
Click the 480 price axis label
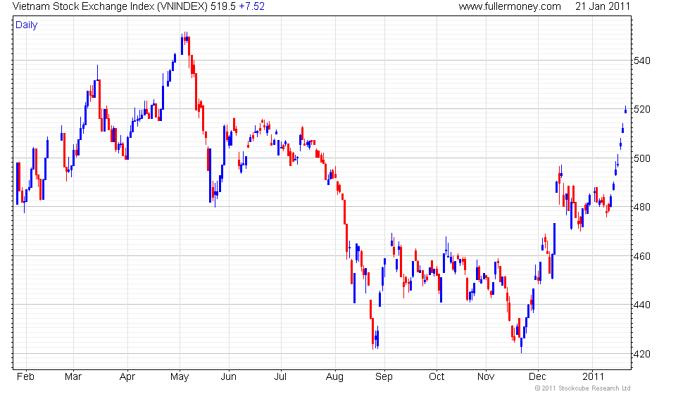[641, 207]
